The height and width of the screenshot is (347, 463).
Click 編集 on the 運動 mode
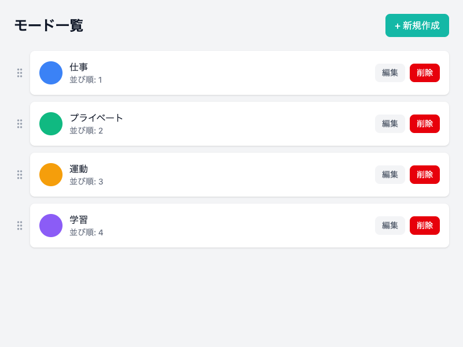[389, 175]
